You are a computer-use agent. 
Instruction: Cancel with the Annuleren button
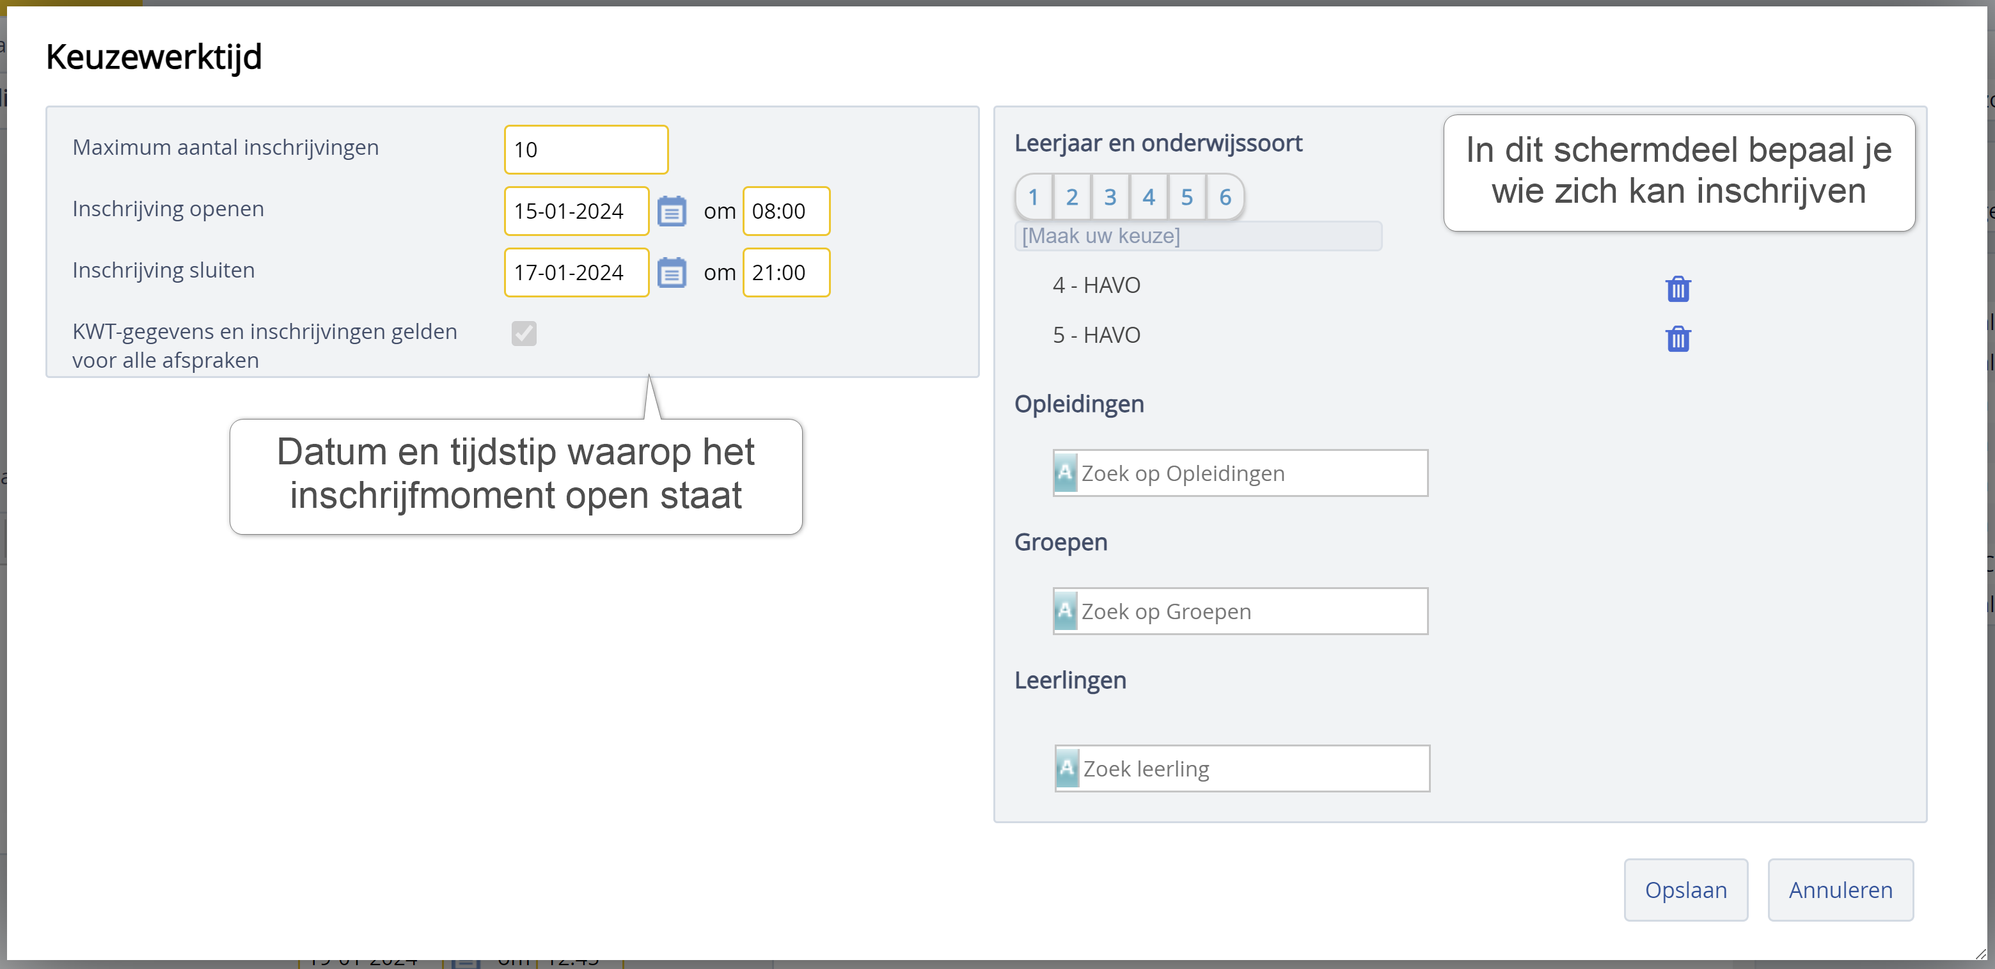1840,890
